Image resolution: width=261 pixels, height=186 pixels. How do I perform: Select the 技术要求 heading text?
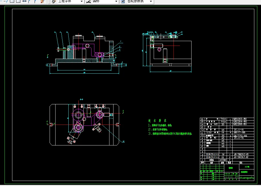157,121
